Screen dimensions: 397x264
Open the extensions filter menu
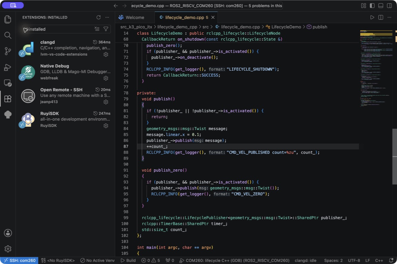click(106, 29)
